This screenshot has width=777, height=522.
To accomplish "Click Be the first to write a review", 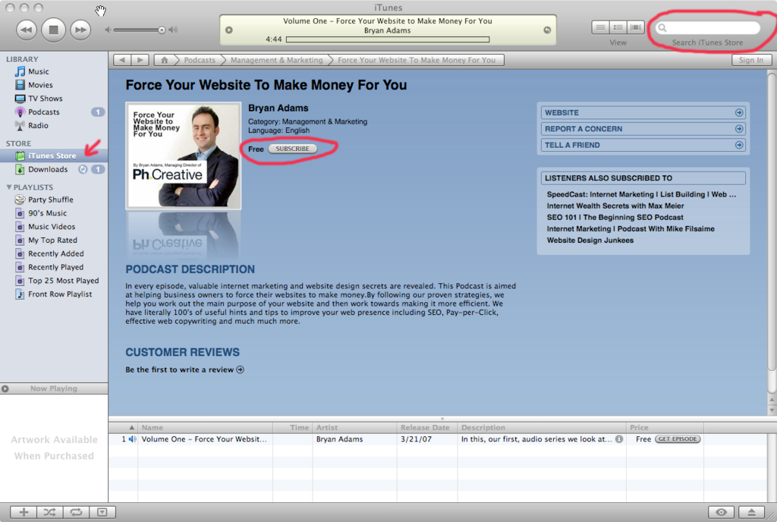I will point(184,369).
